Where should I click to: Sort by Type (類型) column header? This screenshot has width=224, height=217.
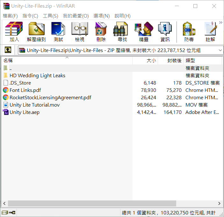[x=202, y=61]
